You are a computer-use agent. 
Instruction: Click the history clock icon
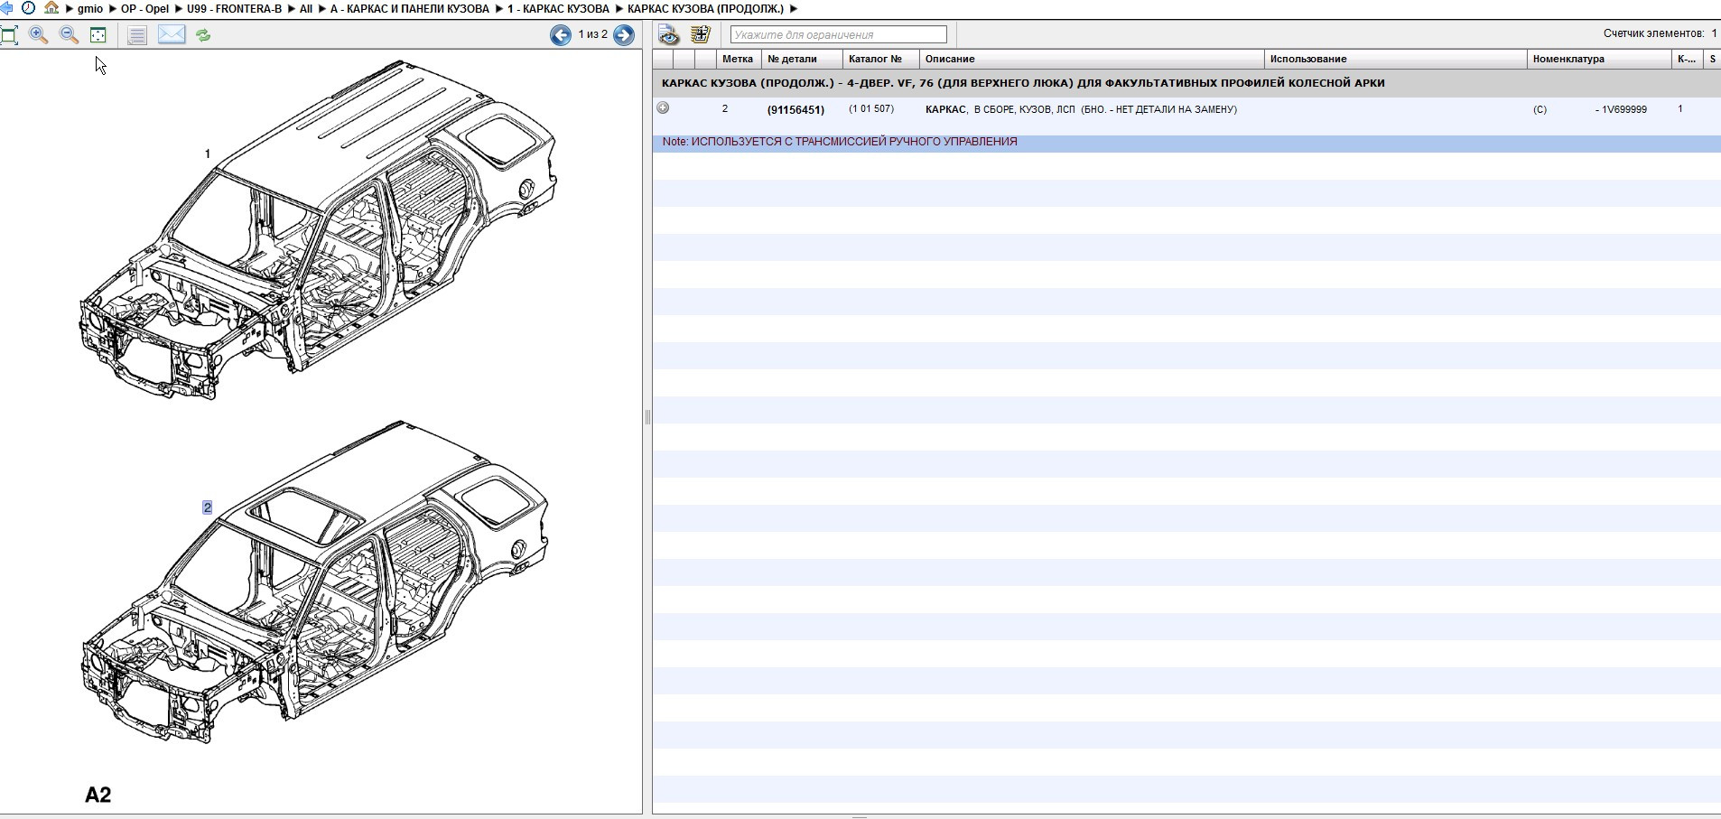(29, 8)
